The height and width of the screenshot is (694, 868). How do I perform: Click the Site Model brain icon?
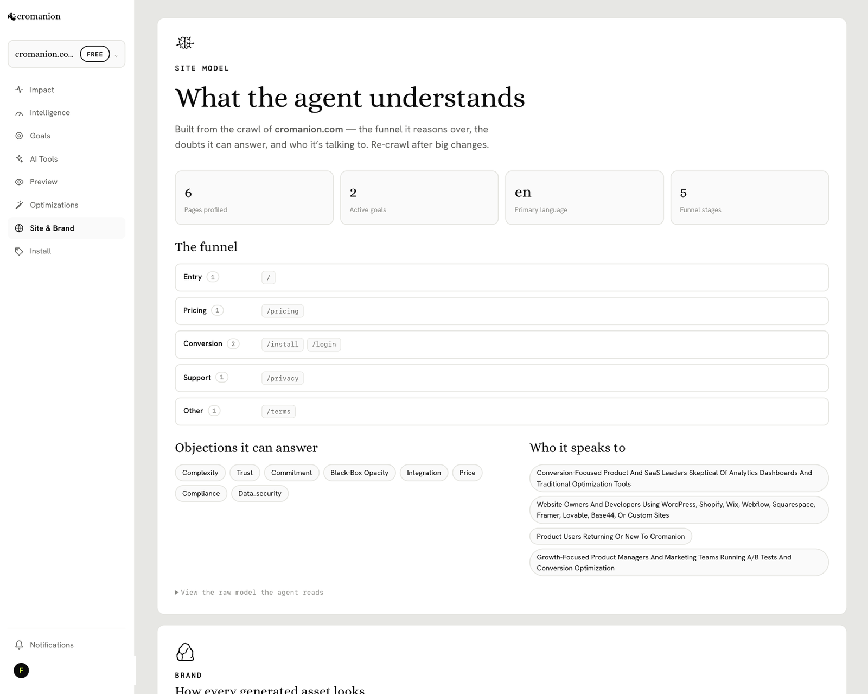tap(185, 42)
